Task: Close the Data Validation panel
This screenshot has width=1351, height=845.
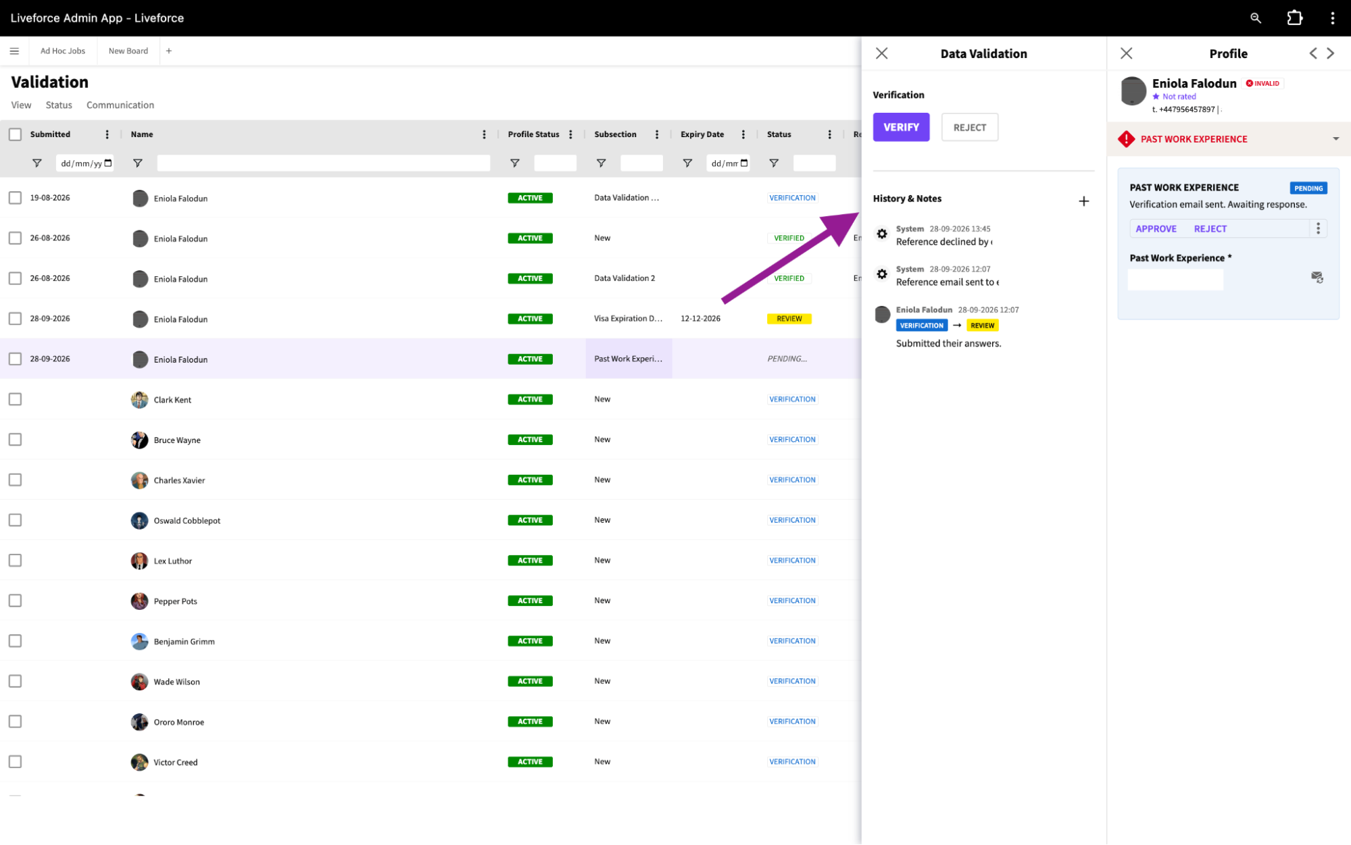Action: point(881,53)
